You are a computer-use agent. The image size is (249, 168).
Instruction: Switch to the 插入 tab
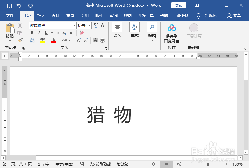pos(41,16)
